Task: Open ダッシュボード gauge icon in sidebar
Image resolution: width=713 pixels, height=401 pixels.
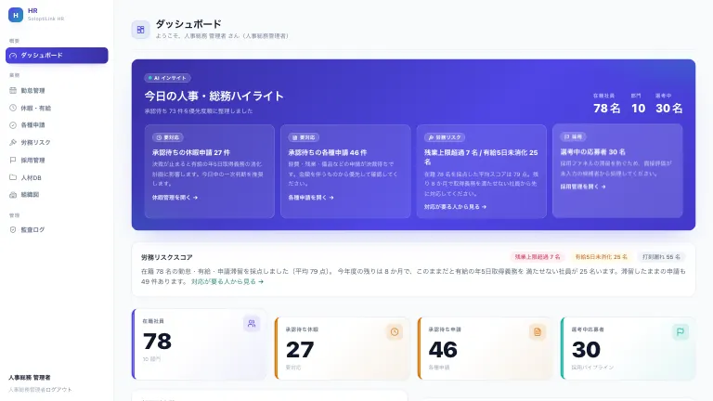Action: (13, 56)
